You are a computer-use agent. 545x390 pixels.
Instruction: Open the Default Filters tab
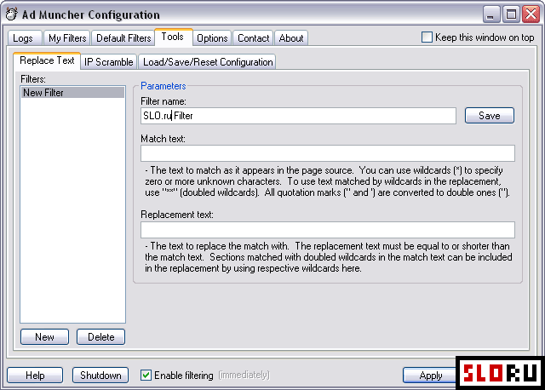[x=123, y=37]
